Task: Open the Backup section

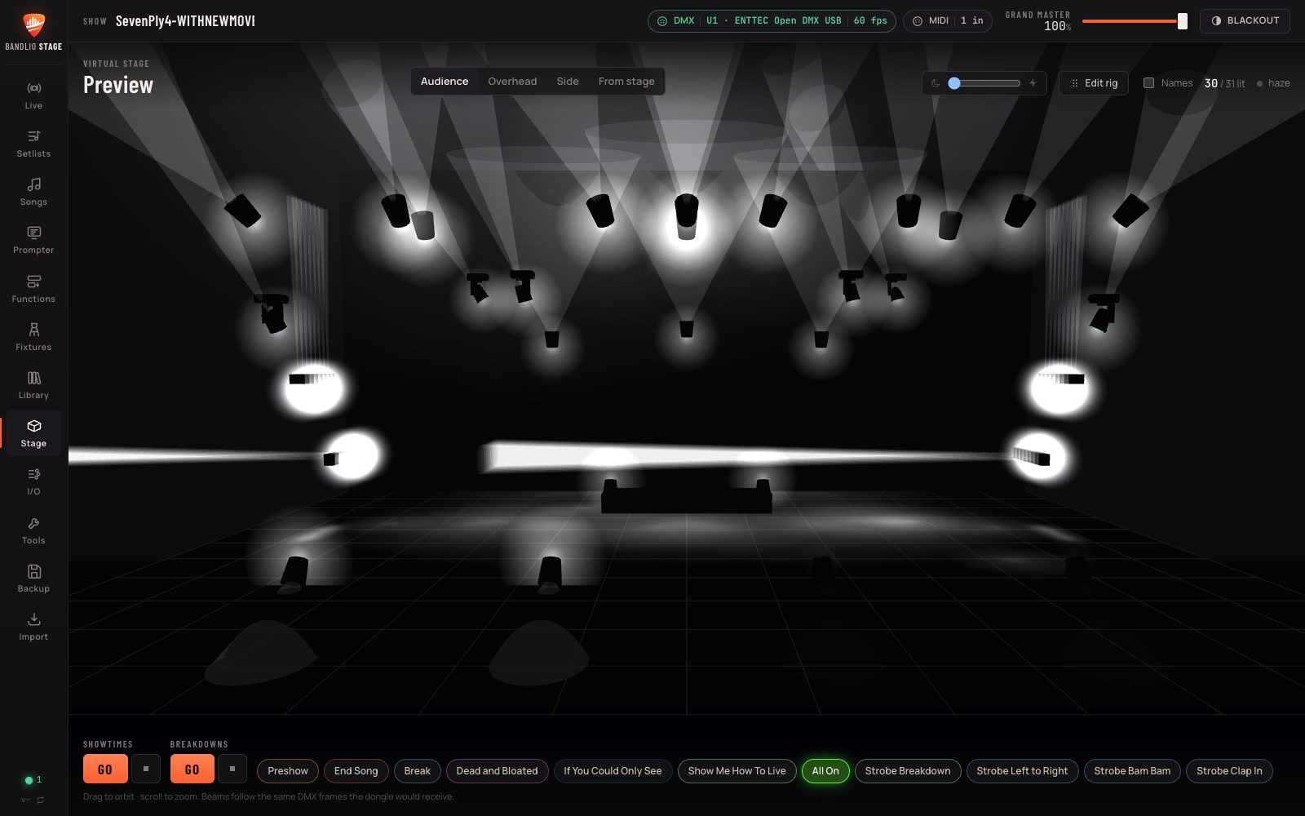Action: pos(33,579)
